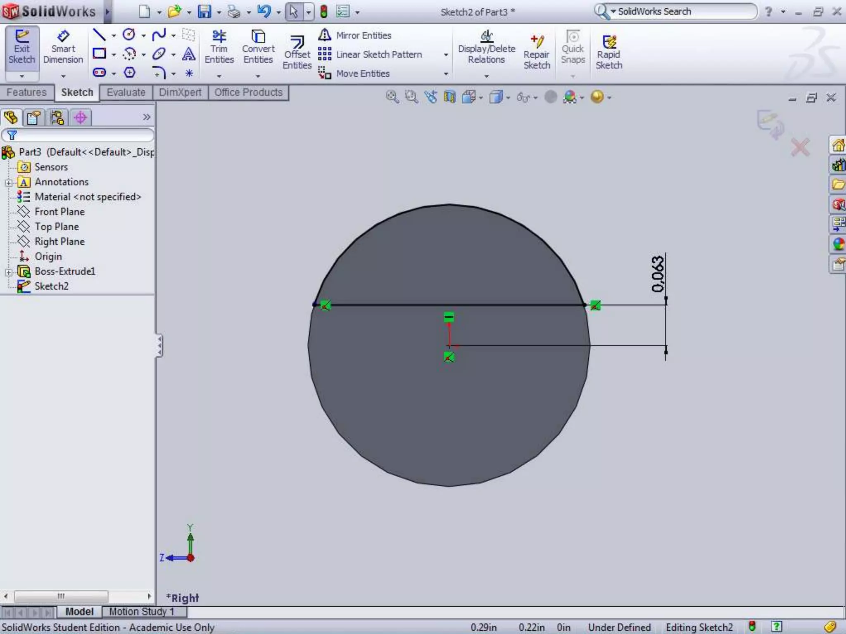Toggle the Exit Sketch button
This screenshot has height=634, width=846.
pos(22,47)
